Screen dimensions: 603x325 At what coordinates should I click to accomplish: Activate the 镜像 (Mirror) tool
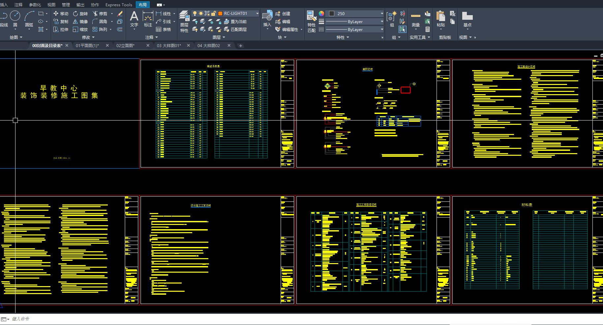coord(80,21)
